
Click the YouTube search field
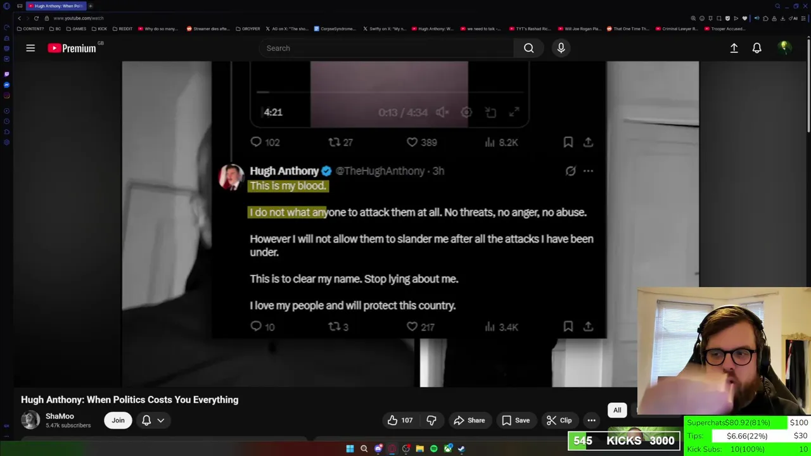click(386, 48)
